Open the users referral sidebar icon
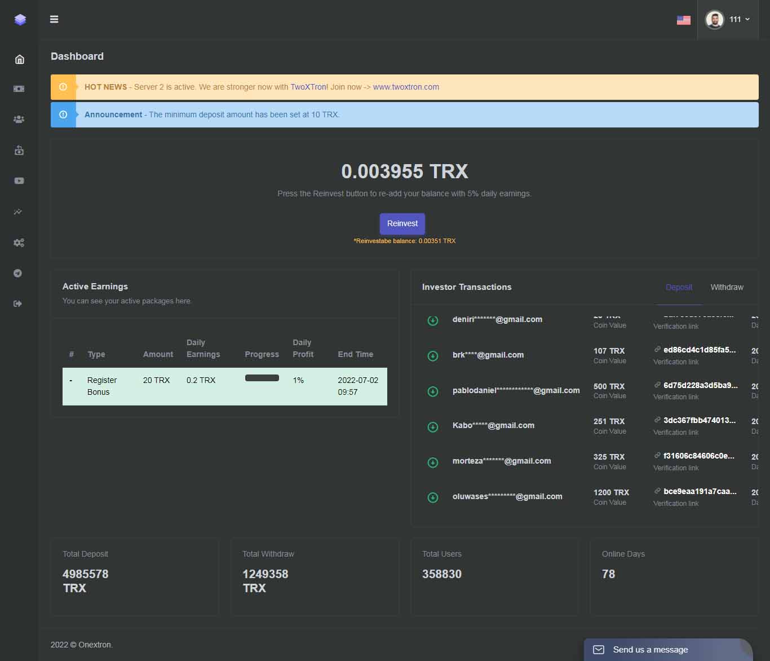Image resolution: width=770 pixels, height=661 pixels. [x=19, y=120]
